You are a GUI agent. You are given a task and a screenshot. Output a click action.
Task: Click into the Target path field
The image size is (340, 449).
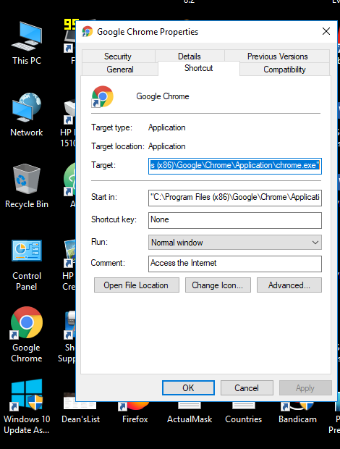point(235,166)
